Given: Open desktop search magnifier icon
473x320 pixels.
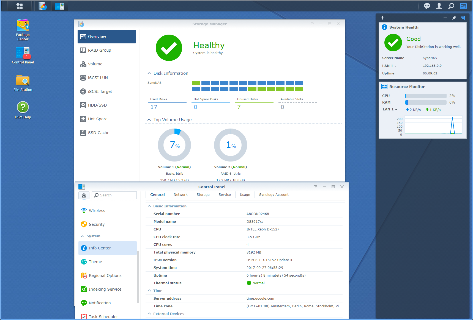Looking at the screenshot, I should coord(451,6).
